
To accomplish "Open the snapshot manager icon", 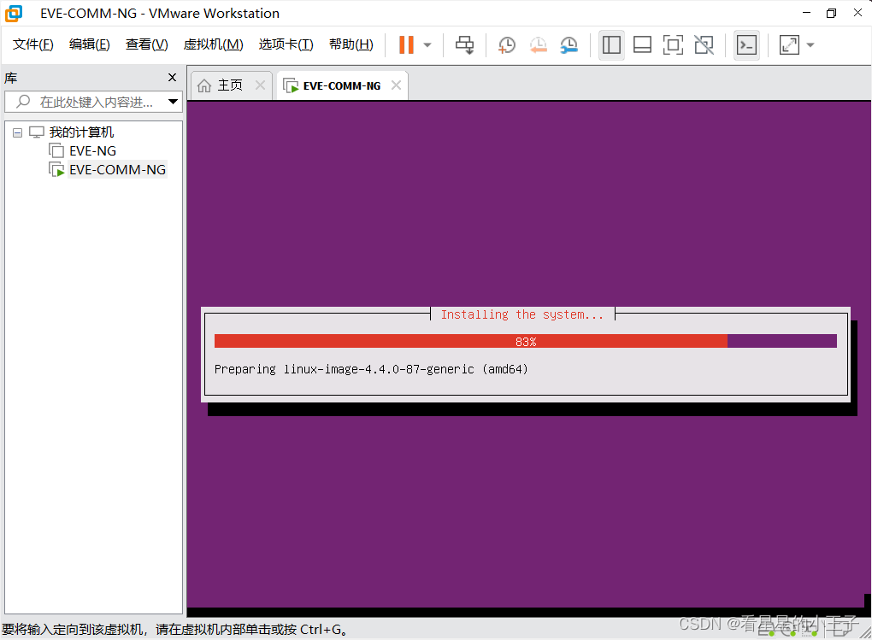I will pos(569,45).
